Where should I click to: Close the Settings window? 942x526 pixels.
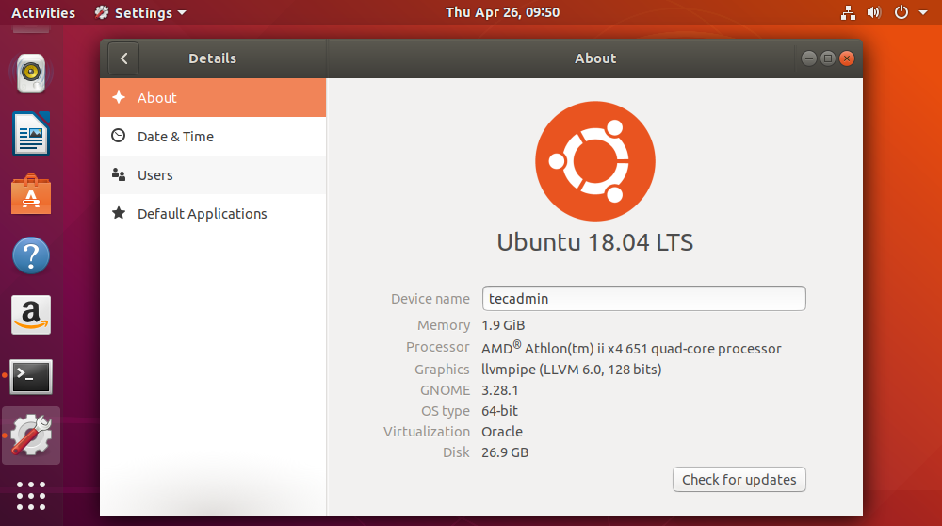pyautogui.click(x=847, y=58)
